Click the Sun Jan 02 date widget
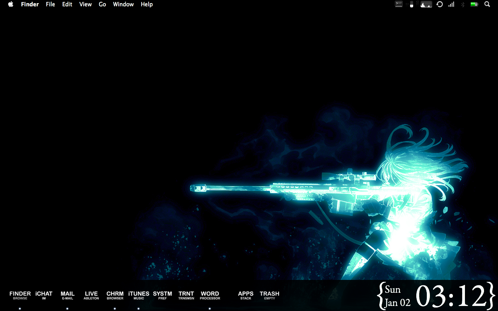498x311 pixels. [x=397, y=296]
